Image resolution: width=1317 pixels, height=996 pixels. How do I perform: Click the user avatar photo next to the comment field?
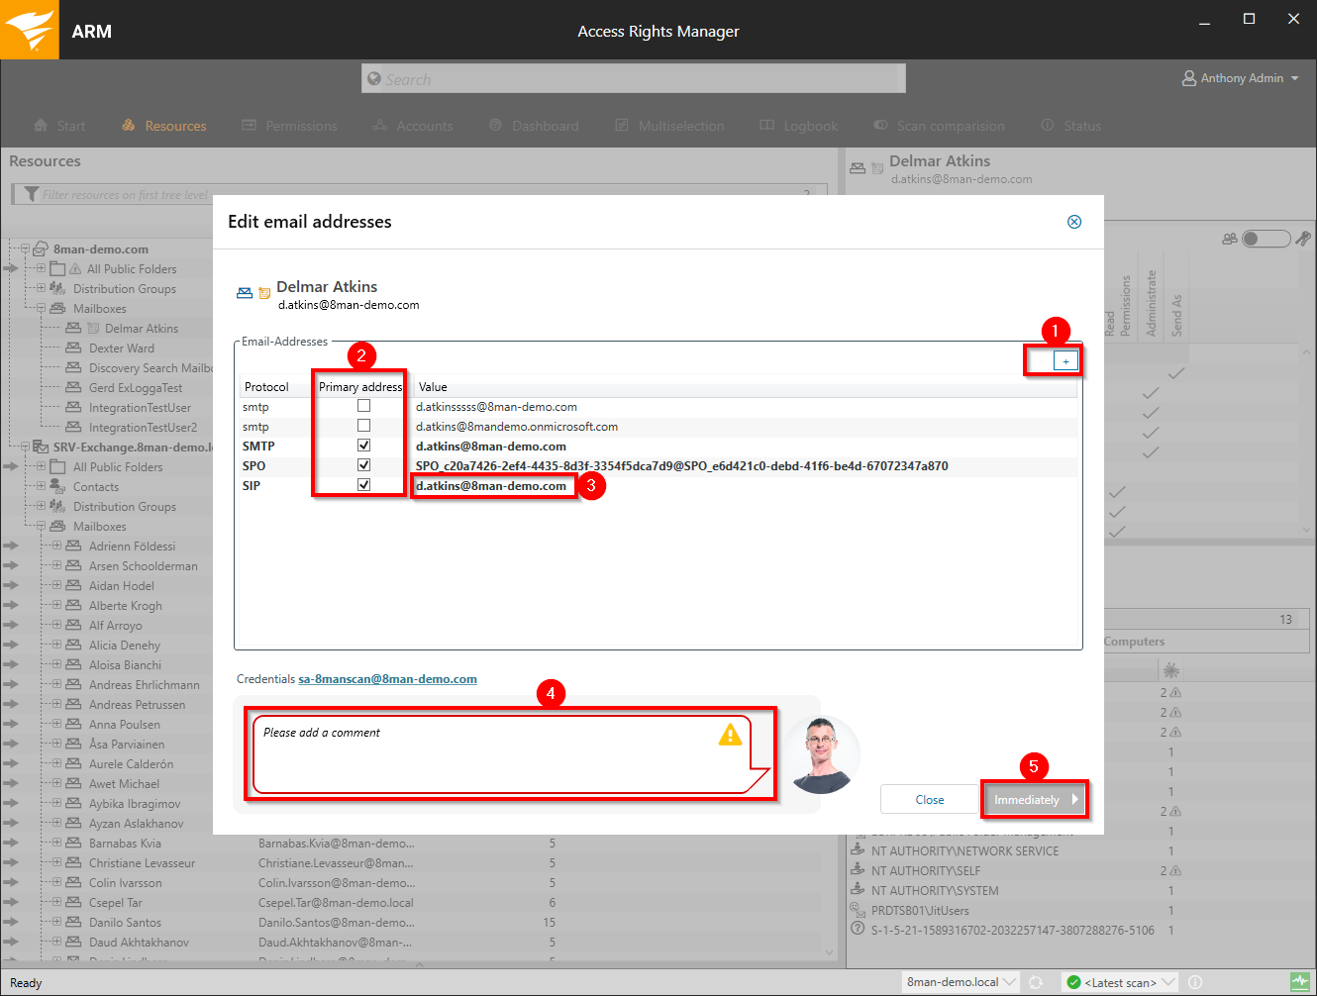[822, 754]
